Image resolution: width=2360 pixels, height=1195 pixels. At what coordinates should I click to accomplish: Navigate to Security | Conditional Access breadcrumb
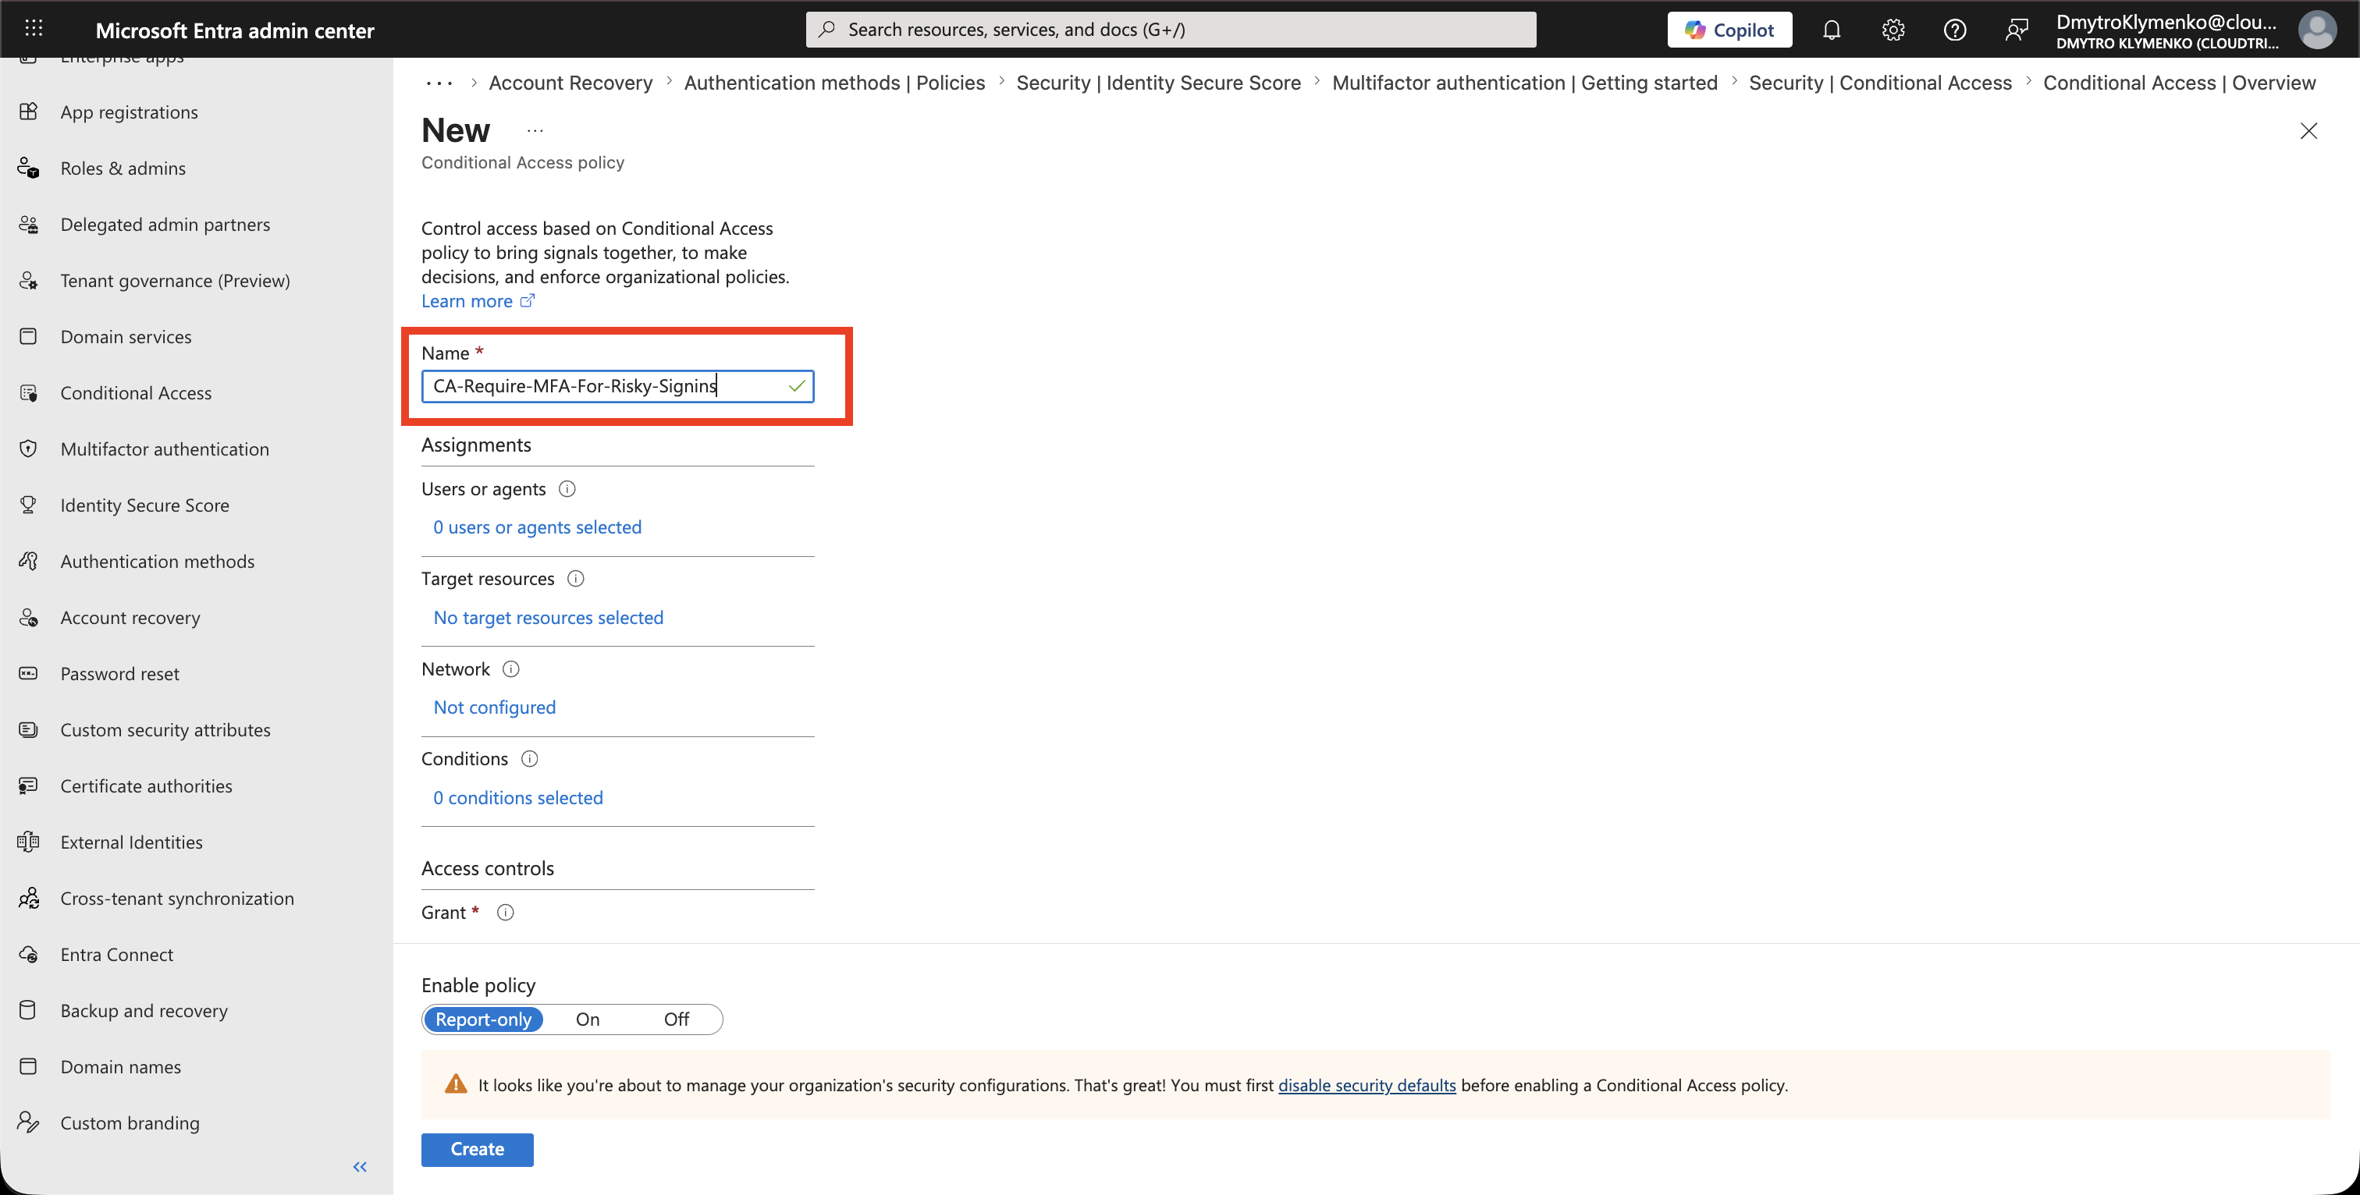coord(1880,83)
